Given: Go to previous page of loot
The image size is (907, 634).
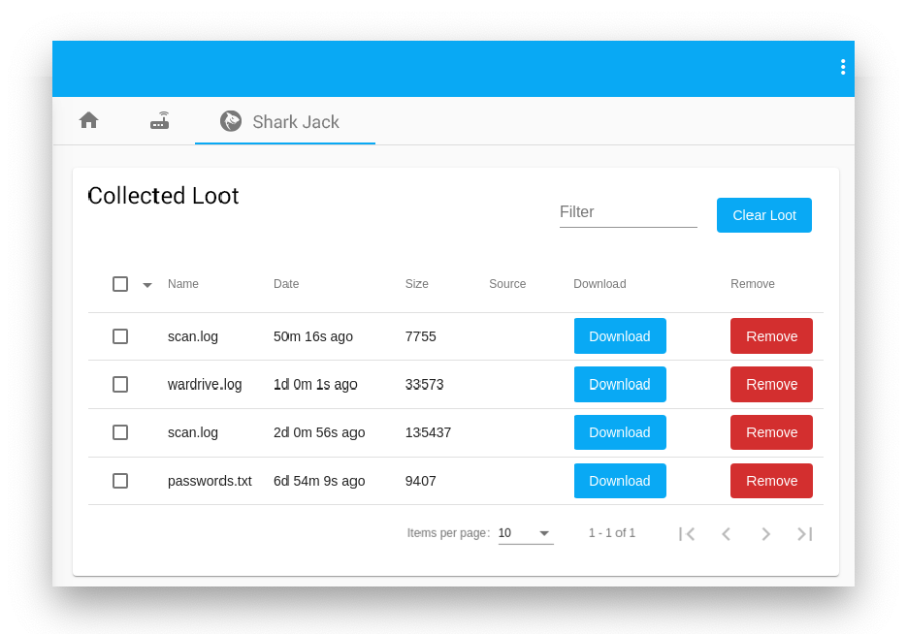Looking at the screenshot, I should coord(726,534).
